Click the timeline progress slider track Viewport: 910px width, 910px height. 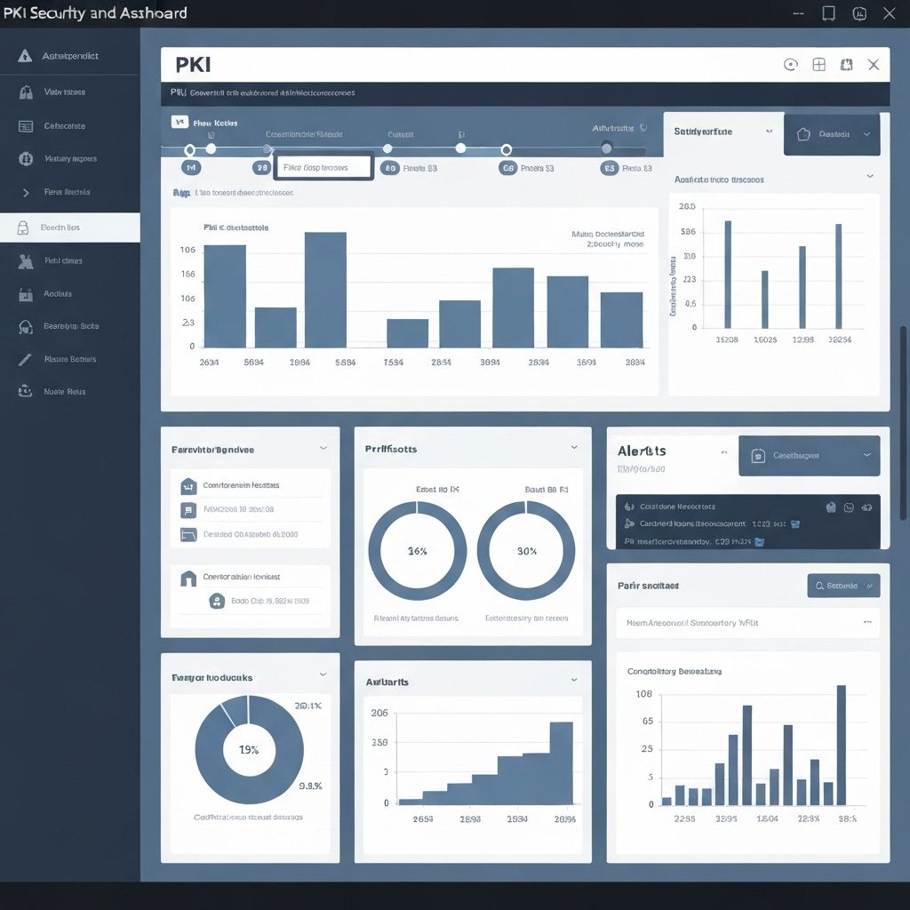click(x=400, y=149)
